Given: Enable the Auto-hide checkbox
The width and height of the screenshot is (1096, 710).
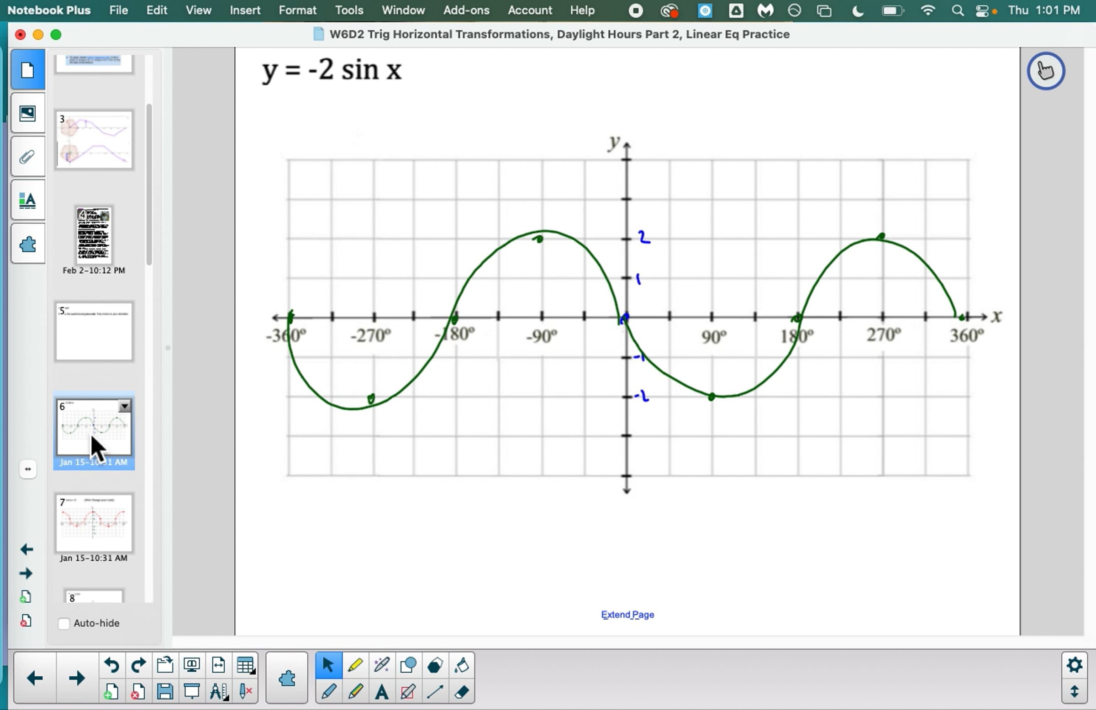Looking at the screenshot, I should pyautogui.click(x=64, y=623).
